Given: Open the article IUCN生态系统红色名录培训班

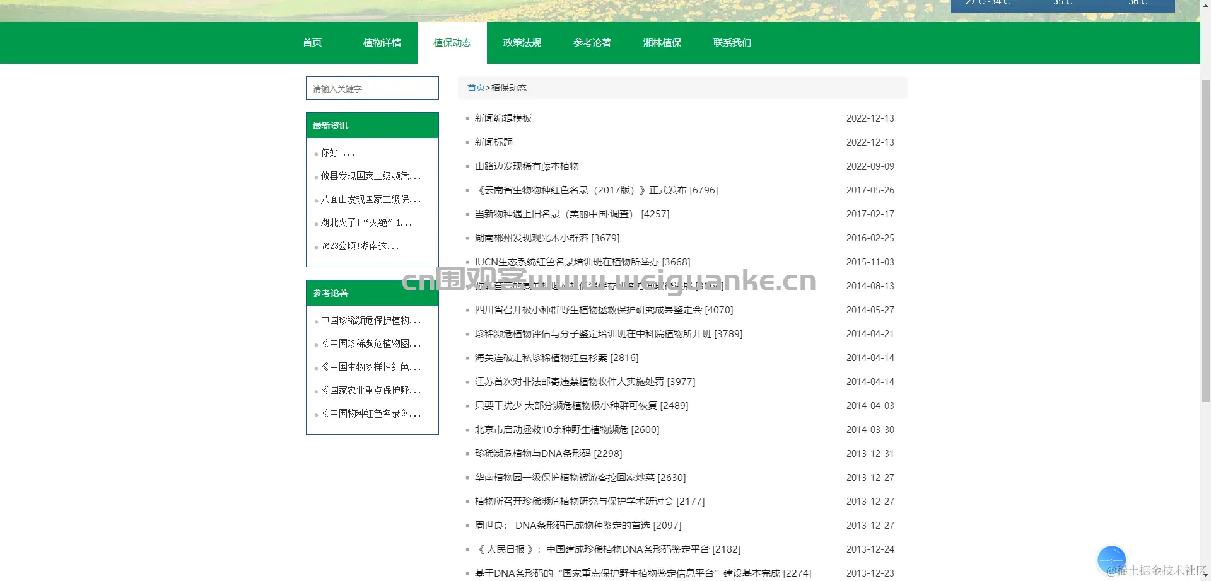Looking at the screenshot, I should [x=582, y=262].
